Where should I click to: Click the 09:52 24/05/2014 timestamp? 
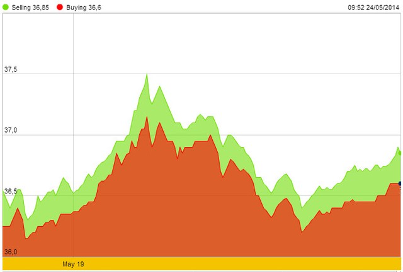click(373, 8)
